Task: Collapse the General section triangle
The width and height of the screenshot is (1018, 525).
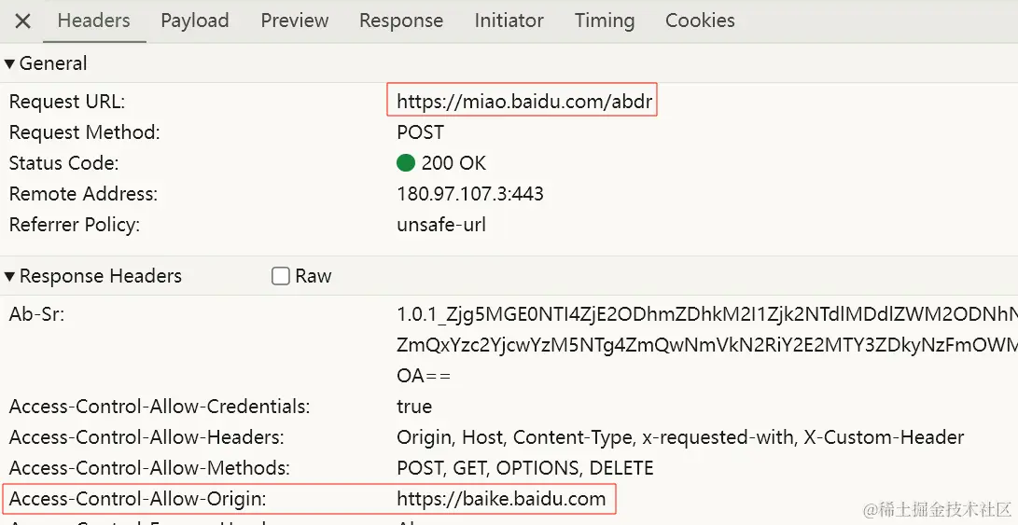Action: (9, 63)
